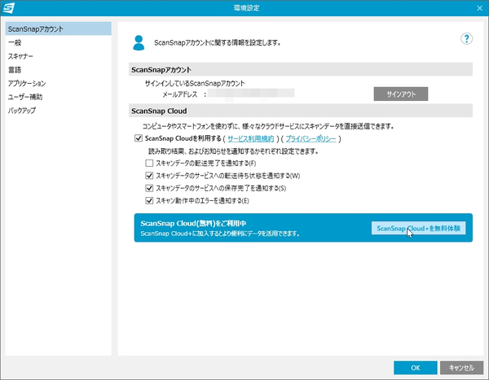The height and width of the screenshot is (380, 489).
Task: Toggle 転送待ち状態を通知する(W) checkbox
Action: coord(149,176)
